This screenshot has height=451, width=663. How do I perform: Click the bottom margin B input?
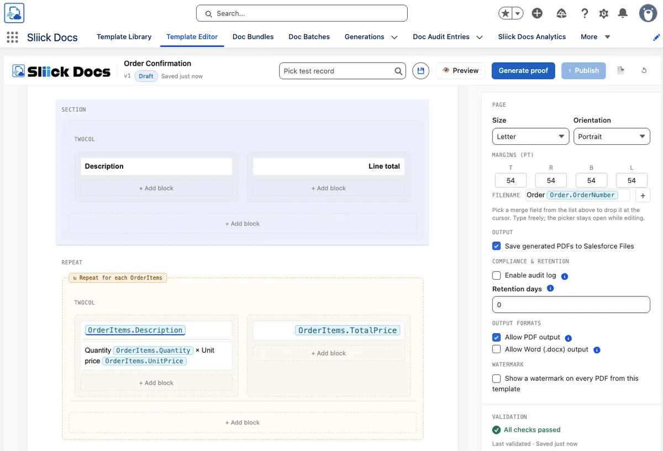(591, 180)
